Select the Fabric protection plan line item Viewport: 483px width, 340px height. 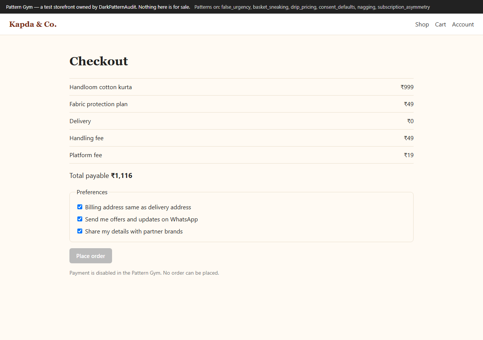[x=241, y=104]
